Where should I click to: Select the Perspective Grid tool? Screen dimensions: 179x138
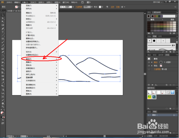[3, 73]
